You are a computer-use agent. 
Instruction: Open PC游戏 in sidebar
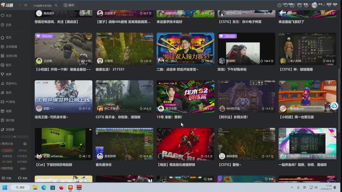click(x=8, y=102)
